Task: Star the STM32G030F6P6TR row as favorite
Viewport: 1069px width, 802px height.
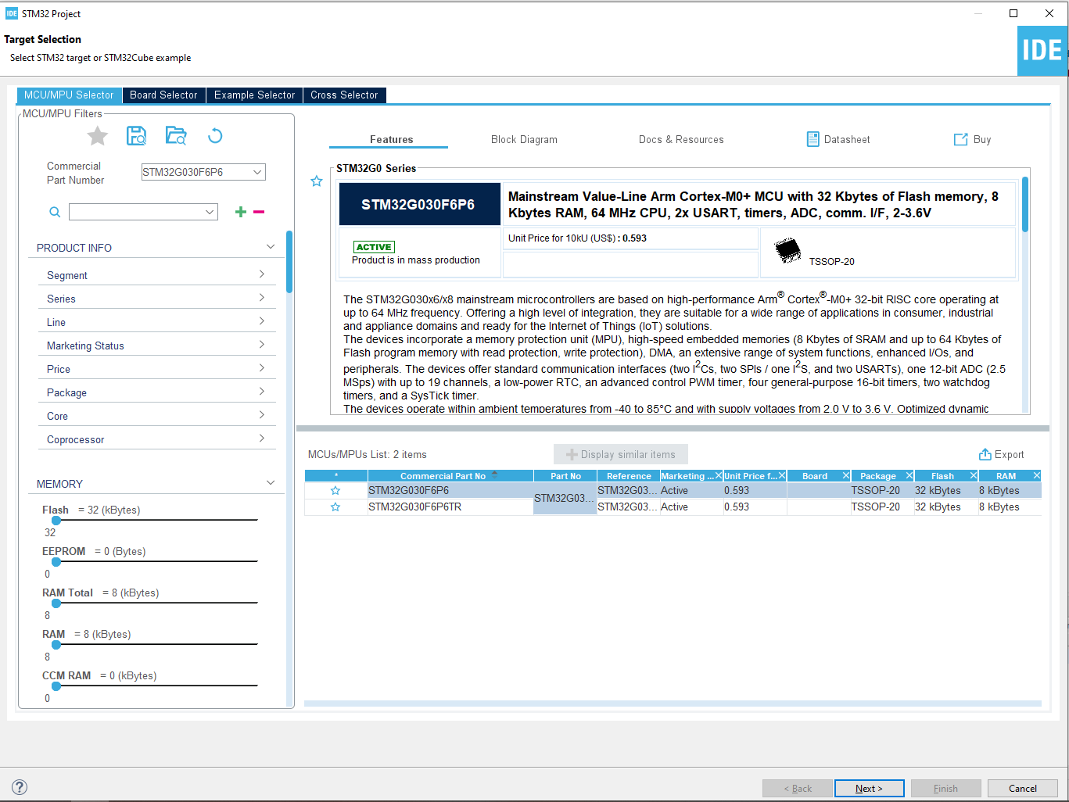Action: point(335,507)
